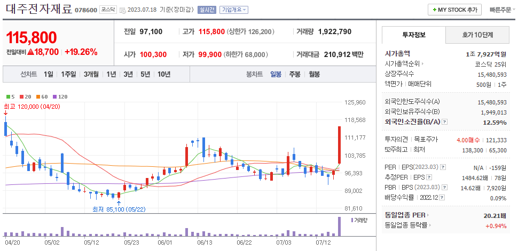
Task: Select the 3년 line chart period
Action: click(128, 74)
